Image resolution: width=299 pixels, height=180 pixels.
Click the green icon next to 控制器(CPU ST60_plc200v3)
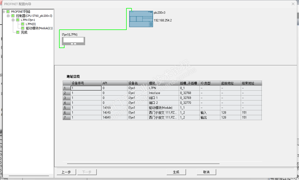click(13, 16)
